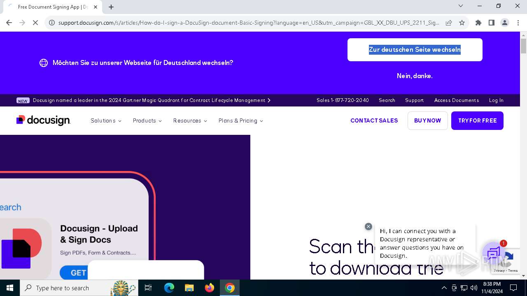527x296 pixels.
Task: Click the Chrome taskbar icon
Action: (x=230, y=288)
